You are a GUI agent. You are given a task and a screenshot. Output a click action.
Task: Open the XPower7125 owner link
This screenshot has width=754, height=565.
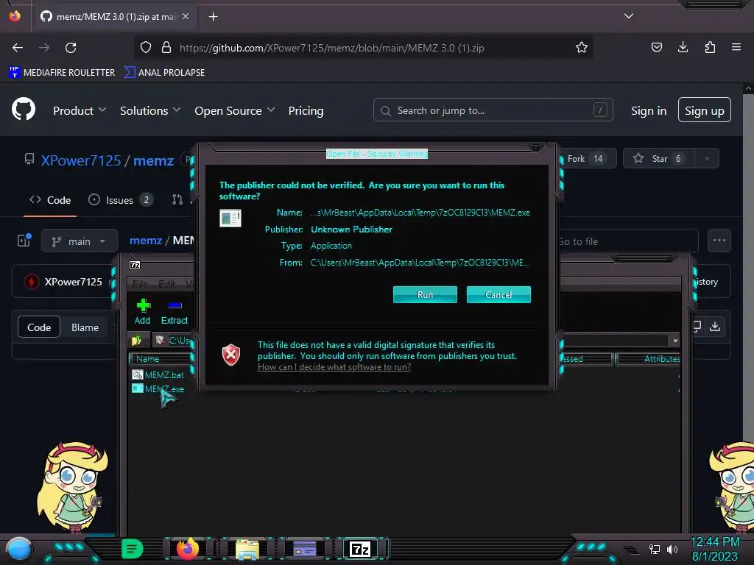[x=81, y=160]
